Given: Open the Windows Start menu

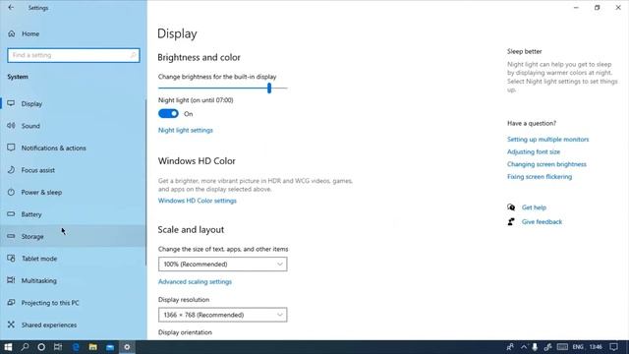Looking at the screenshot, I should point(8,347).
